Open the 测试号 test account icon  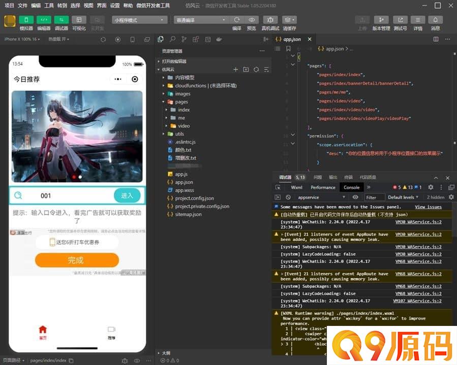click(x=400, y=20)
